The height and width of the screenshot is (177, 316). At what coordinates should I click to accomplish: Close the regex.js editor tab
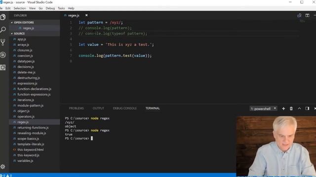(86, 15)
